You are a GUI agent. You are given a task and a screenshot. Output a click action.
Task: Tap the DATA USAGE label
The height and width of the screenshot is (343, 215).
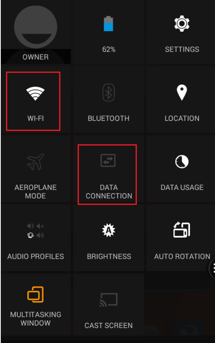click(x=182, y=187)
